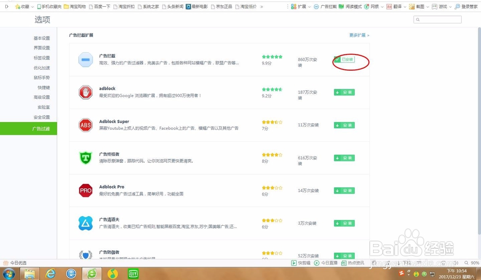Click the 已安装 installed button for 广告拦截

click(x=344, y=60)
